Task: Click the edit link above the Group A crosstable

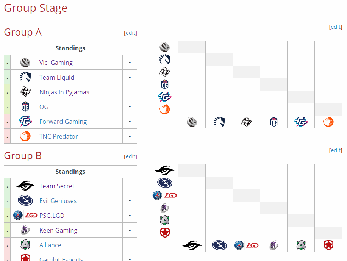Action: (336, 27)
